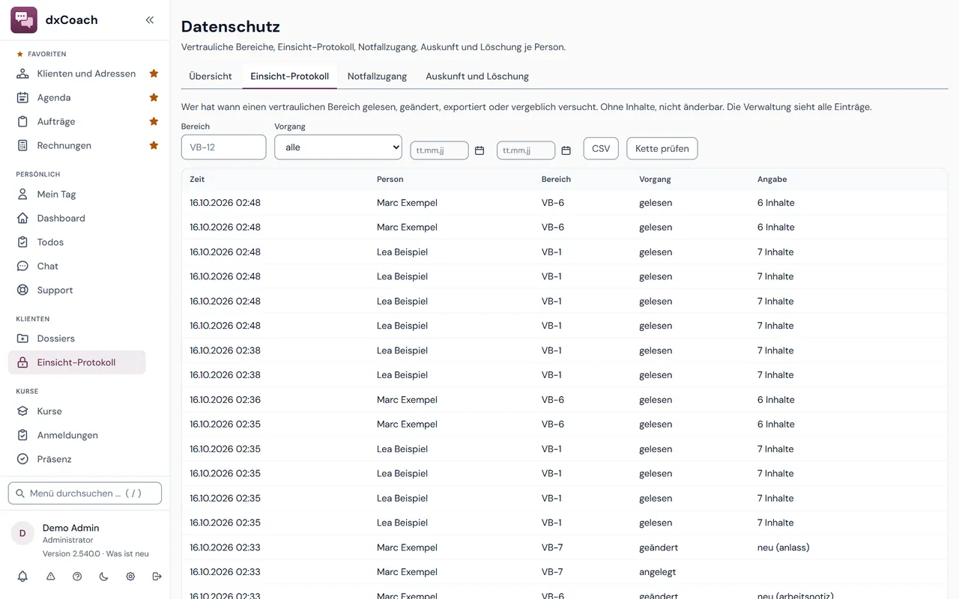Switch to the Übersicht tab
Image resolution: width=959 pixels, height=599 pixels.
point(211,76)
